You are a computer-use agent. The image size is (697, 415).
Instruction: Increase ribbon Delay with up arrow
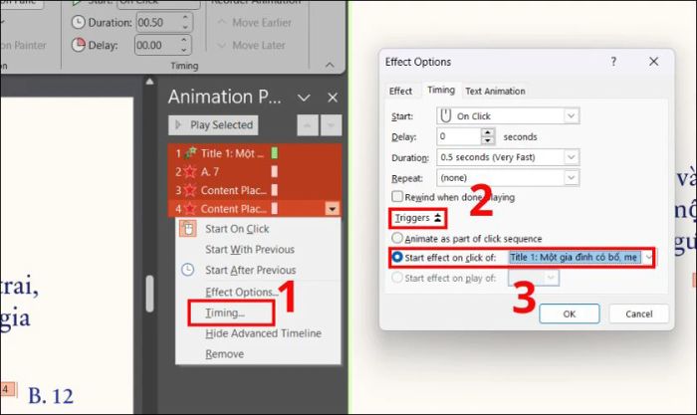pyautogui.click(x=184, y=40)
